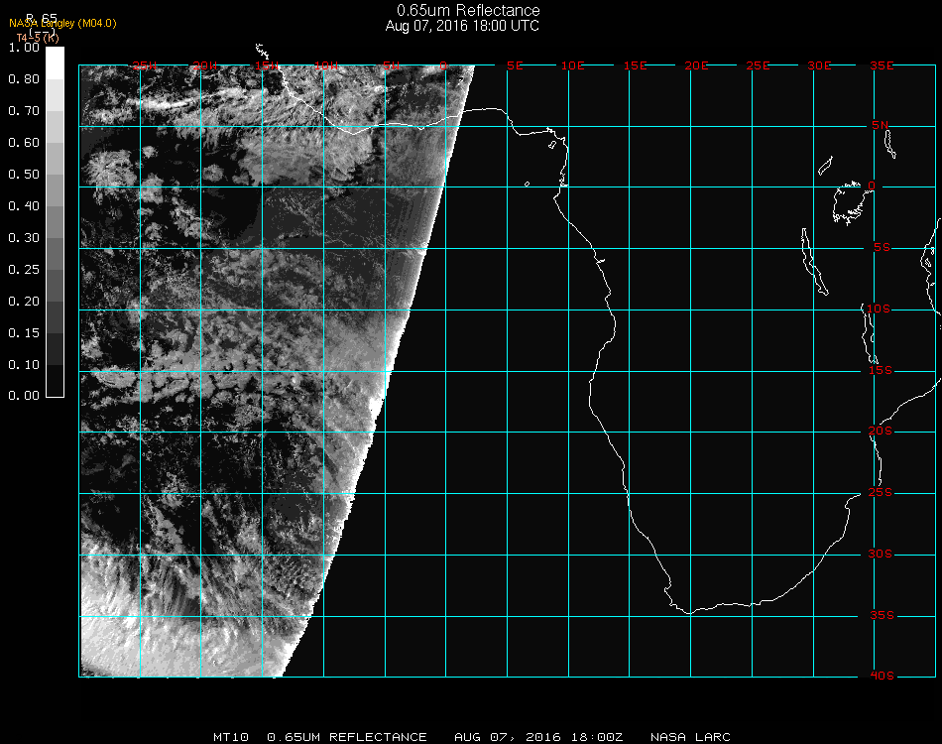Viewport: 942px width, 744px height.
Task: Click the 40S latitude label at the bottom right
Action: point(881,677)
